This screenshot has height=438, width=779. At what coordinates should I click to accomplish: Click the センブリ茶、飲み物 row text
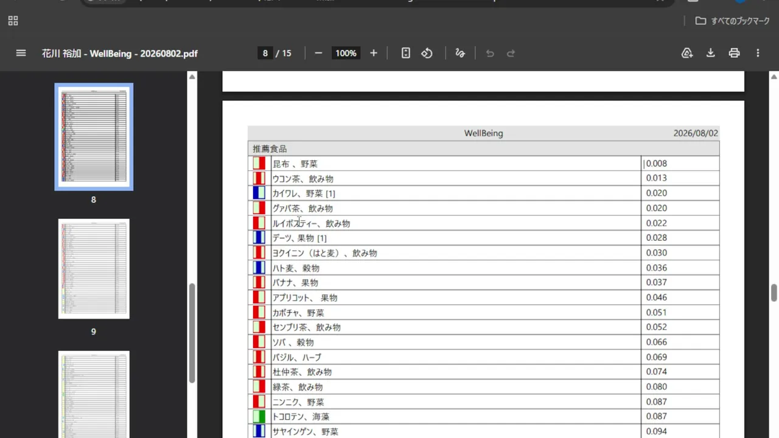[x=306, y=327]
